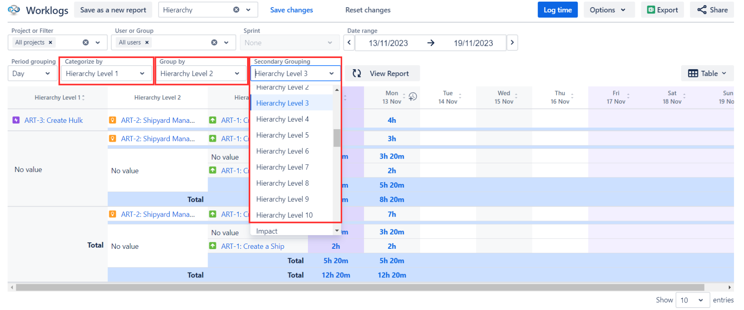Click the refresh icon on View Report

[x=357, y=74]
